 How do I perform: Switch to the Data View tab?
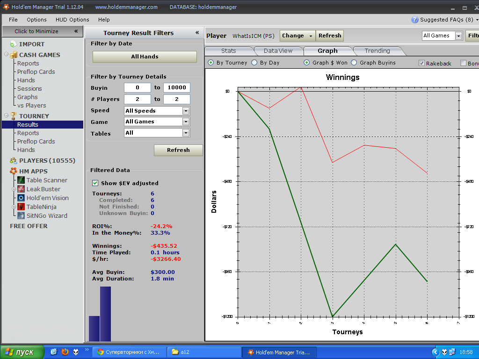click(x=278, y=50)
